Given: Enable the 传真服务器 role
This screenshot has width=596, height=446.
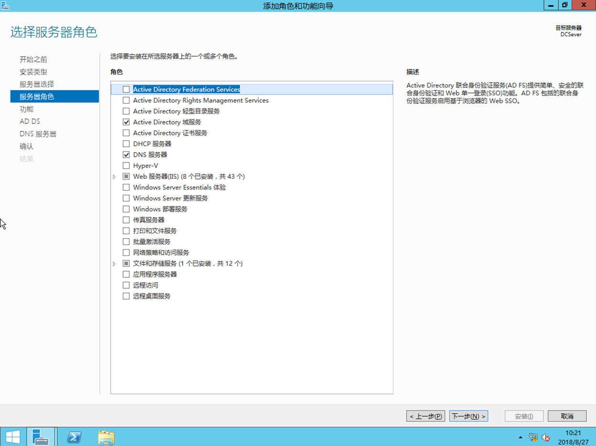Looking at the screenshot, I should click(126, 220).
